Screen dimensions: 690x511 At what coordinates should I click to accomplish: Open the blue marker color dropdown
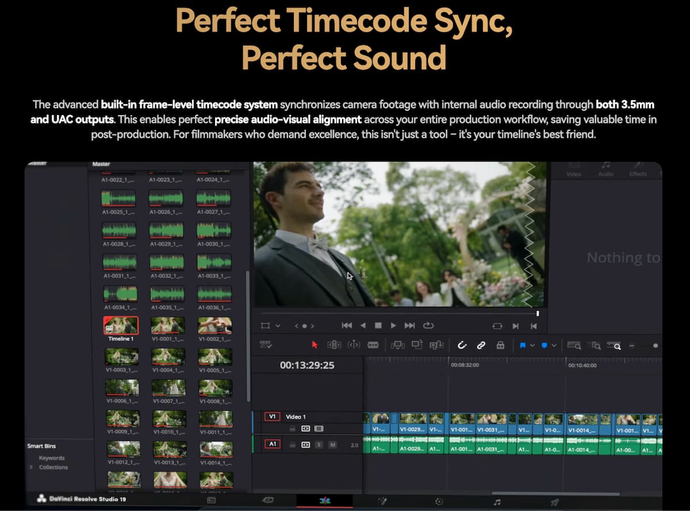tap(554, 345)
